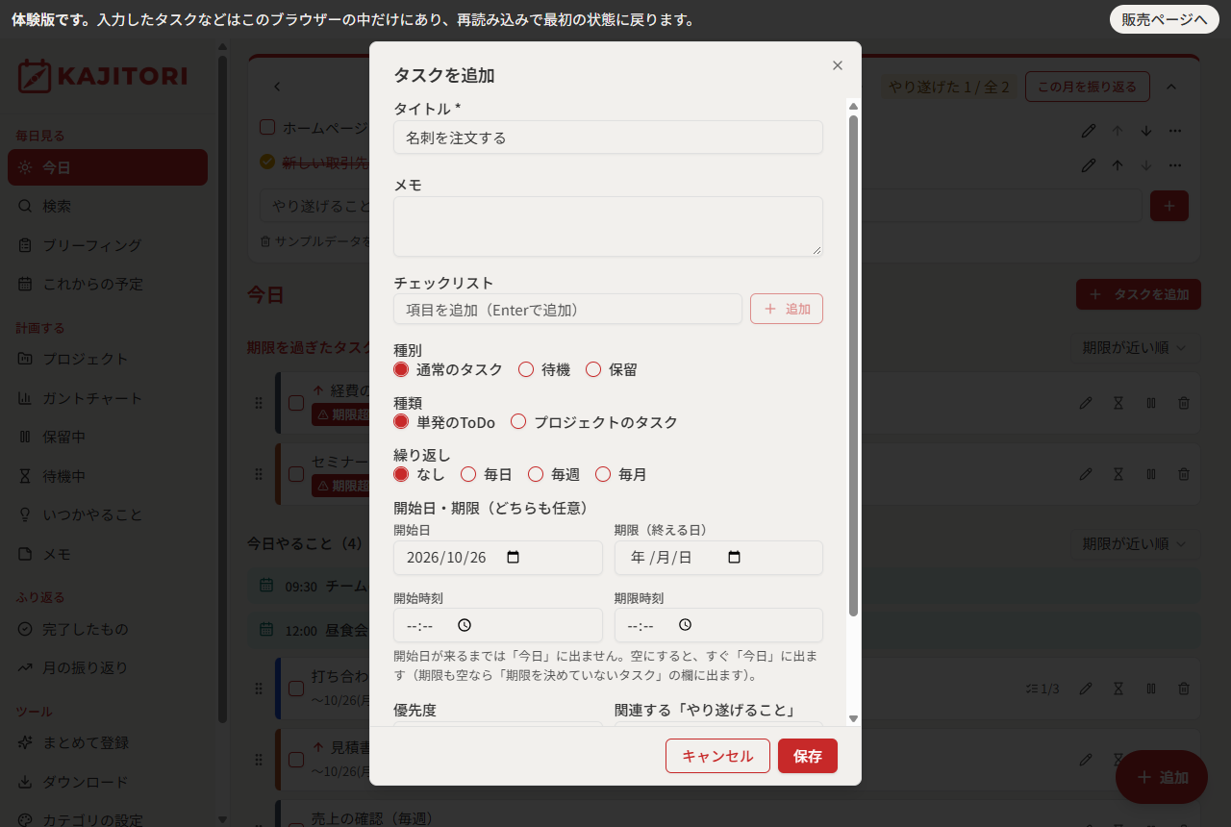Open 開始時刻 clock picker icon

coord(465,625)
